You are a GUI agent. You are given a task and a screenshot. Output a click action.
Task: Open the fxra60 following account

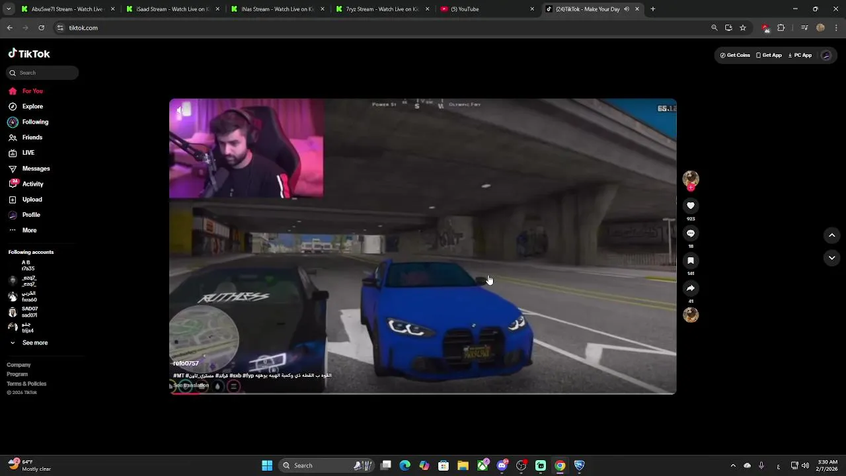[x=23, y=297]
